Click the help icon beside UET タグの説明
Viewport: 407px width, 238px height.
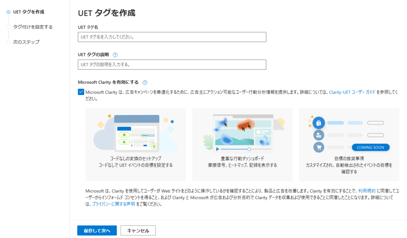click(115, 55)
